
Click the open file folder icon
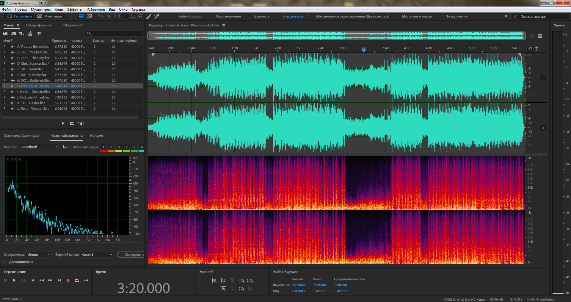click(5, 34)
